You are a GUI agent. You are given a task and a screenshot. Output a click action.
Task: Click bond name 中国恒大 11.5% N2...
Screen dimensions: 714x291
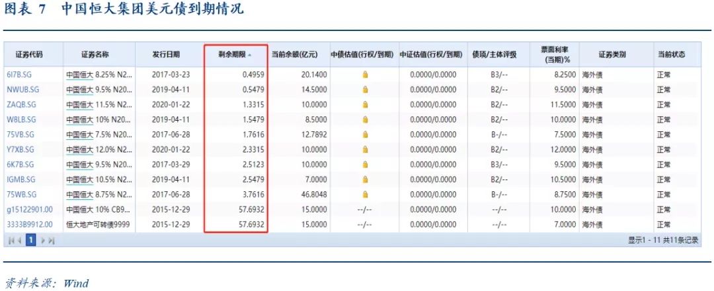99,104
